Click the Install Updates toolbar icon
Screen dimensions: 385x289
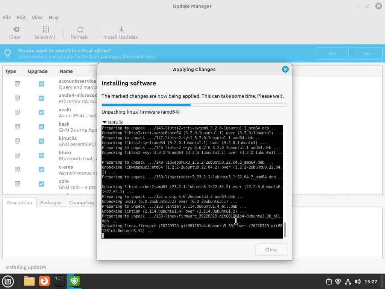tap(121, 29)
